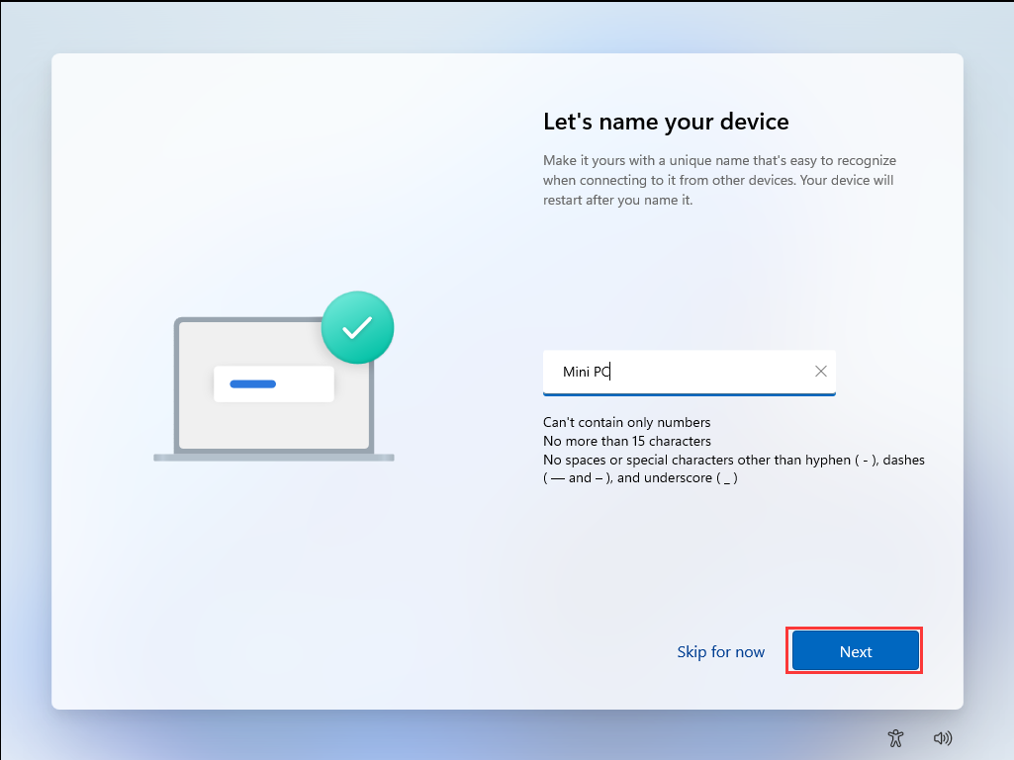1014x760 pixels.
Task: Click the Next button
Action: [x=855, y=651]
